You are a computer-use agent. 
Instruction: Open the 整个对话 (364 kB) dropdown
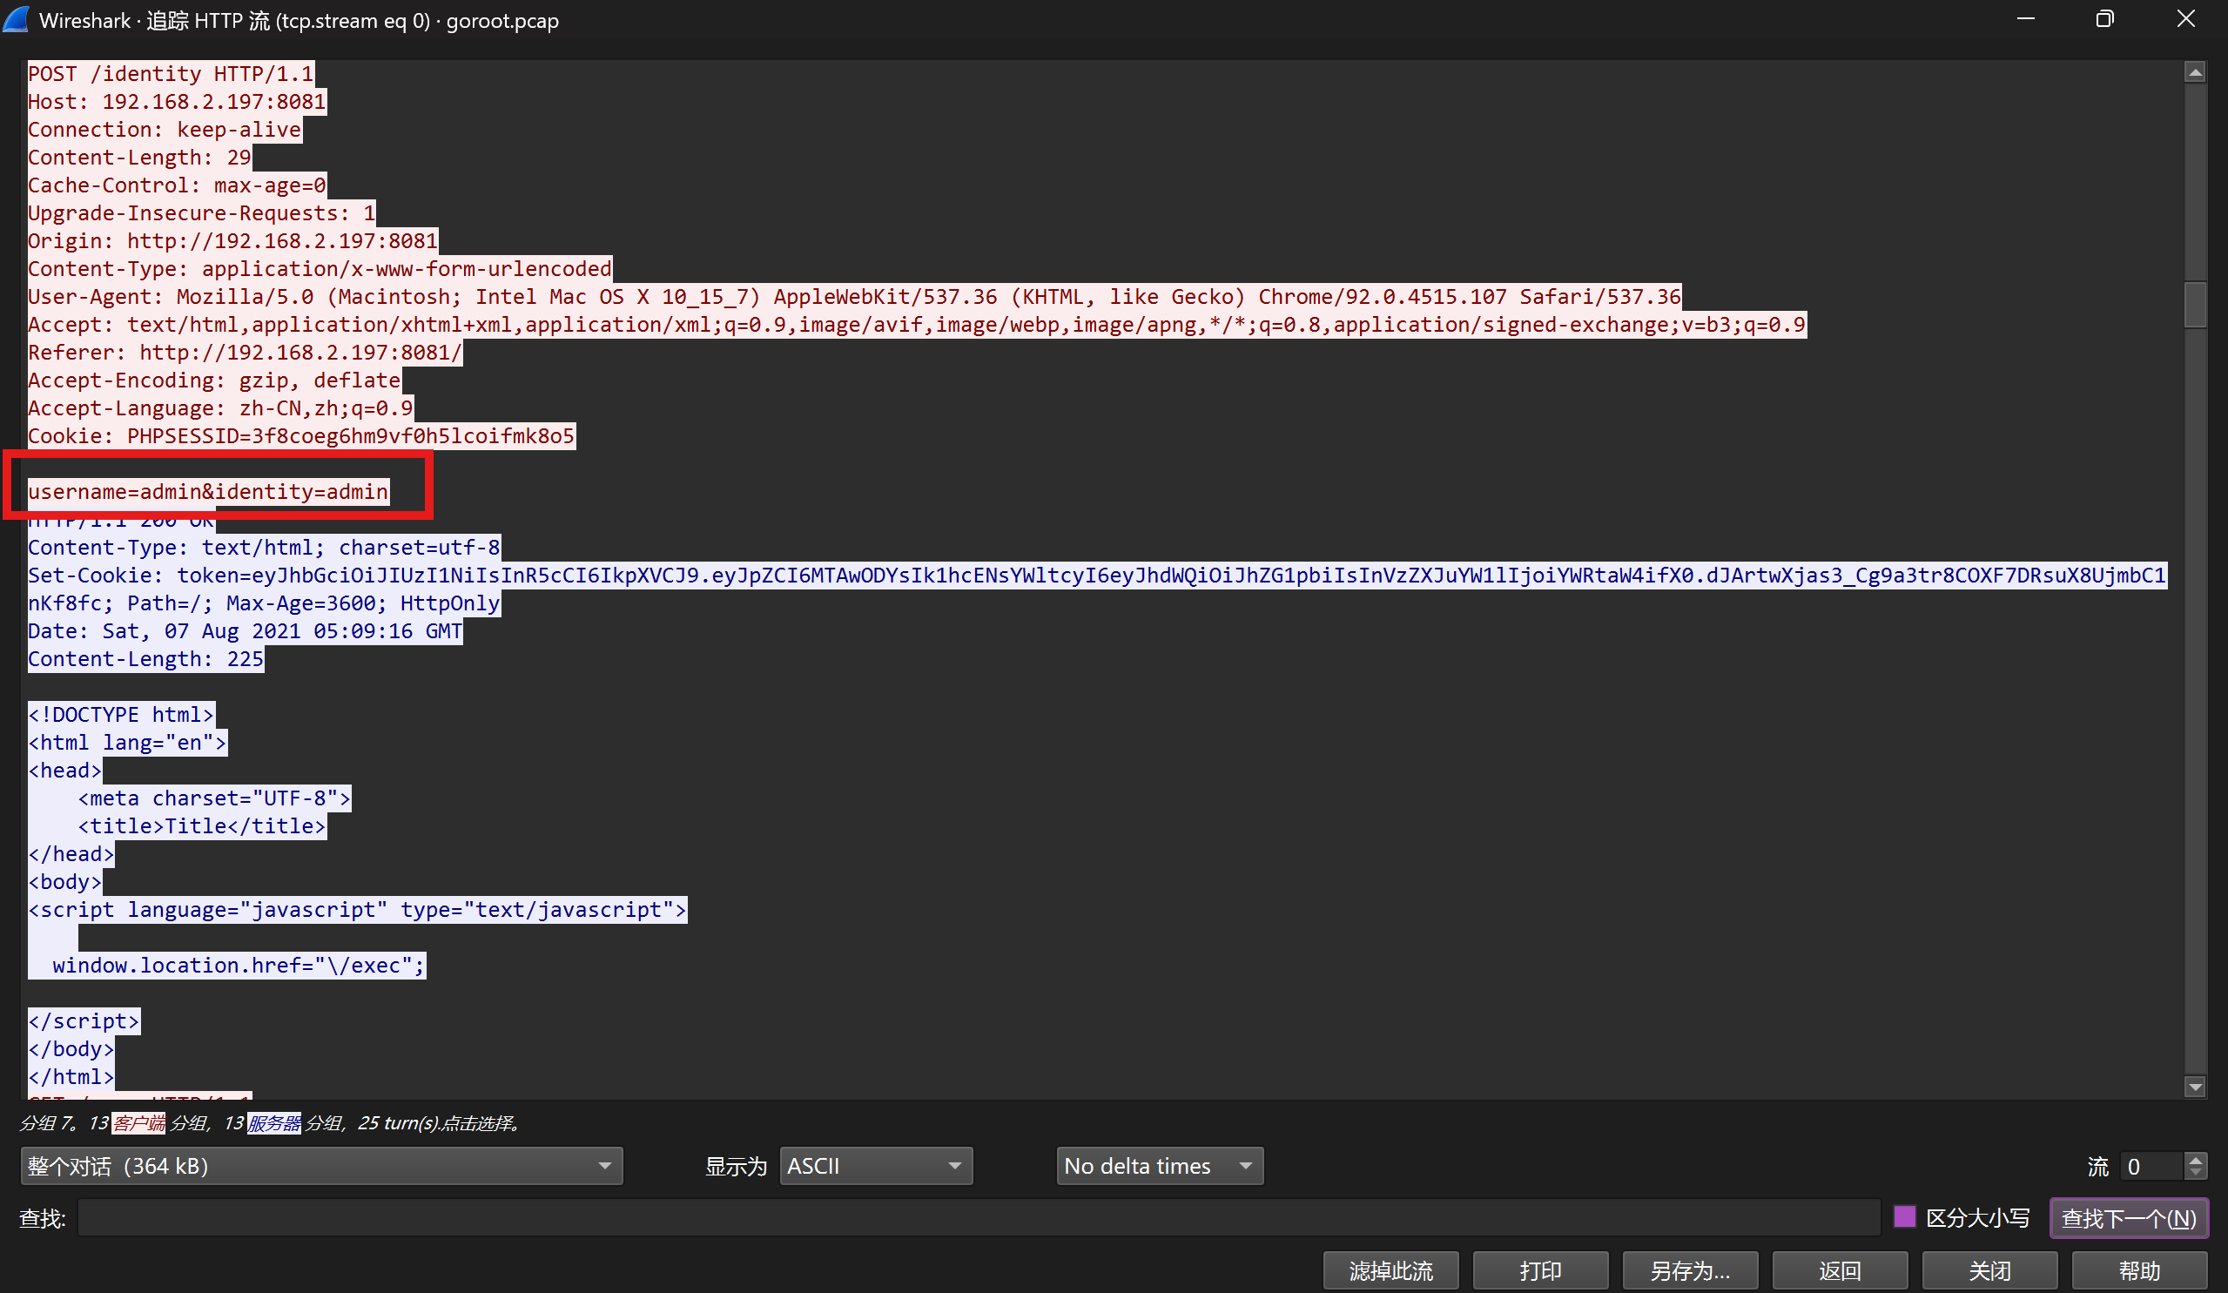[321, 1166]
